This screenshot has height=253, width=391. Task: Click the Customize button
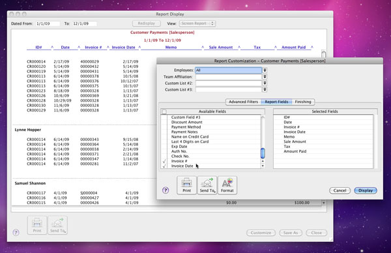pyautogui.click(x=261, y=233)
